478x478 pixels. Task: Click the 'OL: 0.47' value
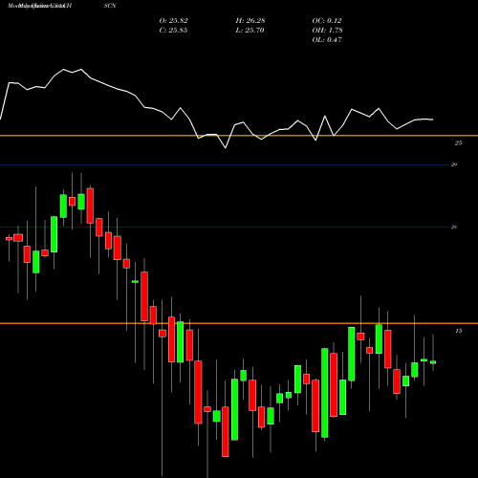pos(327,40)
